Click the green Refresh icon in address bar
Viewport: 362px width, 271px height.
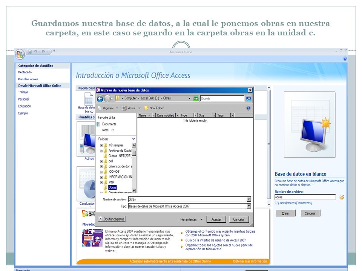click(x=196, y=98)
